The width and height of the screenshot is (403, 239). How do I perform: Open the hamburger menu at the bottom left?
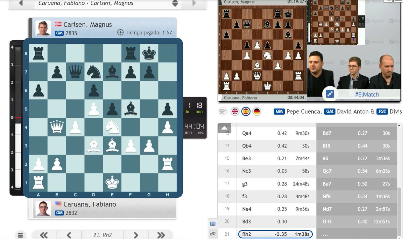(x=21, y=234)
